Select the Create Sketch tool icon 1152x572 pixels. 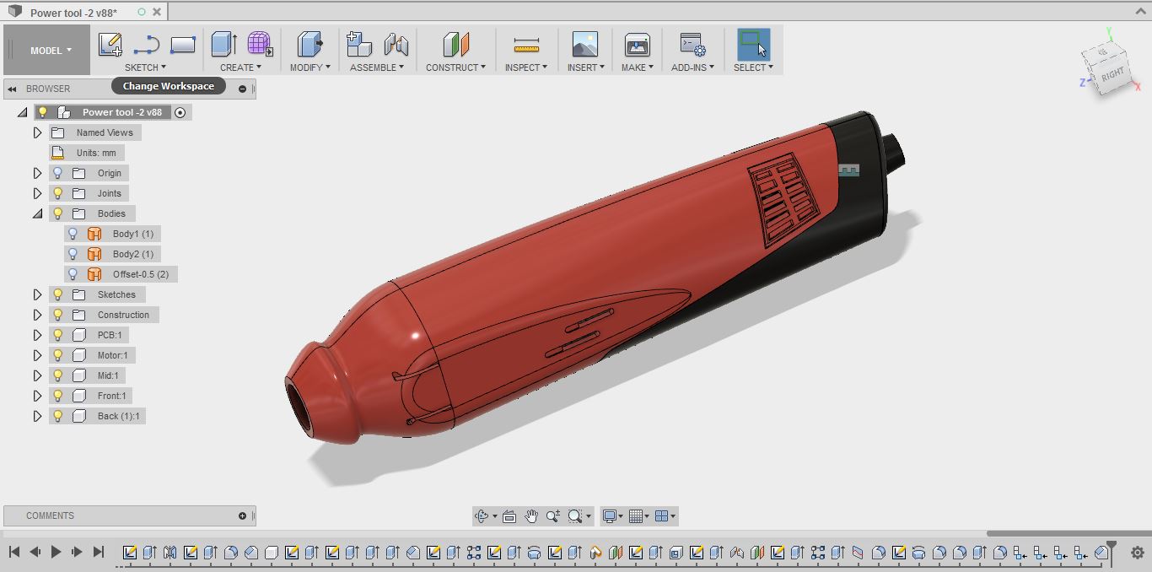pos(110,44)
